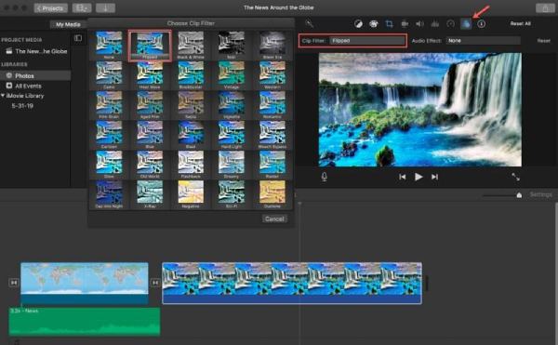Screen dimensions: 558x345
Task: Open the Audio Effect None dropdown
Action: pyautogui.click(x=484, y=41)
